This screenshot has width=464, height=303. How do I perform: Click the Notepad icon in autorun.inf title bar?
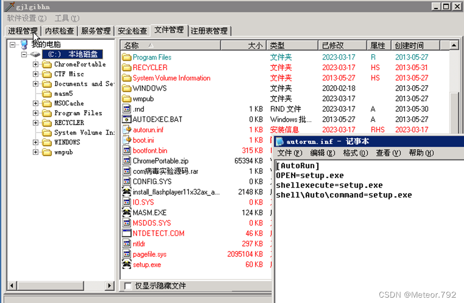(x=280, y=142)
